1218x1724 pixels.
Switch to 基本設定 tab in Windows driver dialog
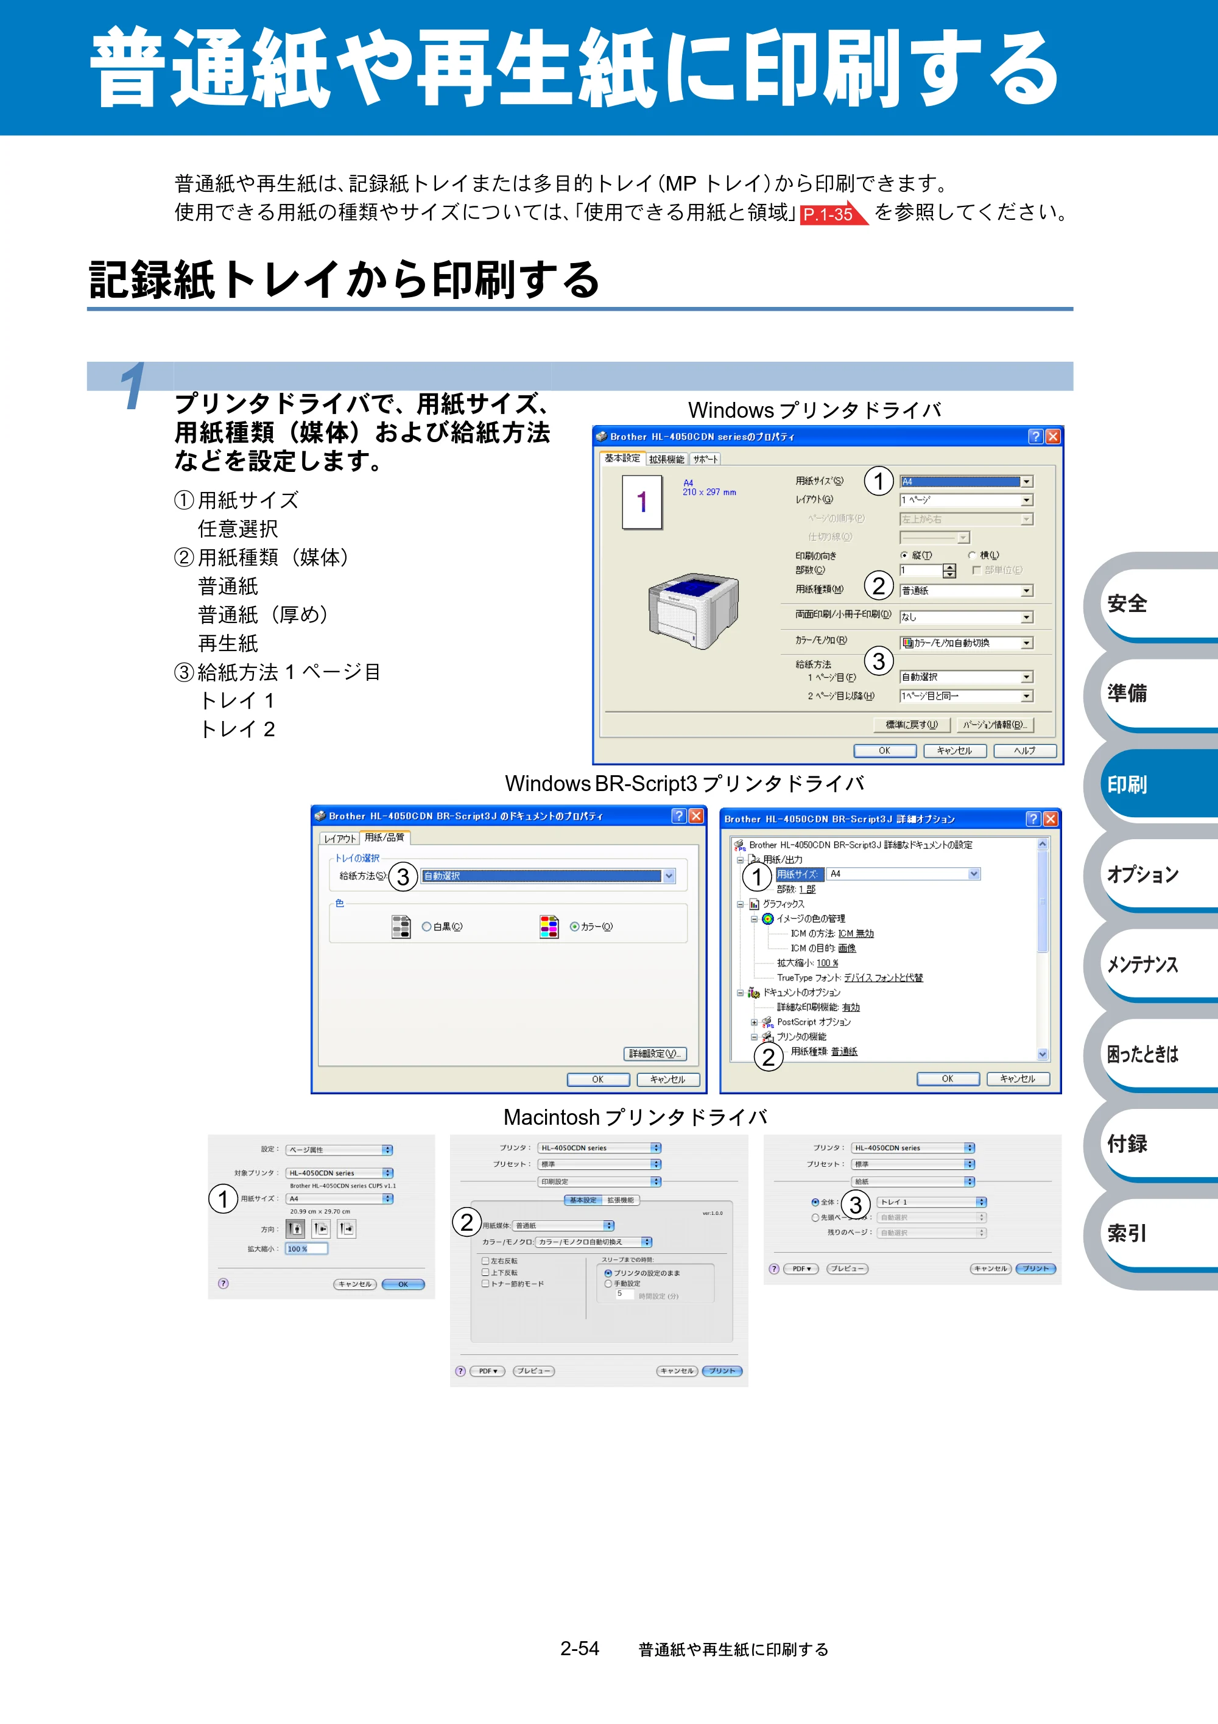(622, 458)
